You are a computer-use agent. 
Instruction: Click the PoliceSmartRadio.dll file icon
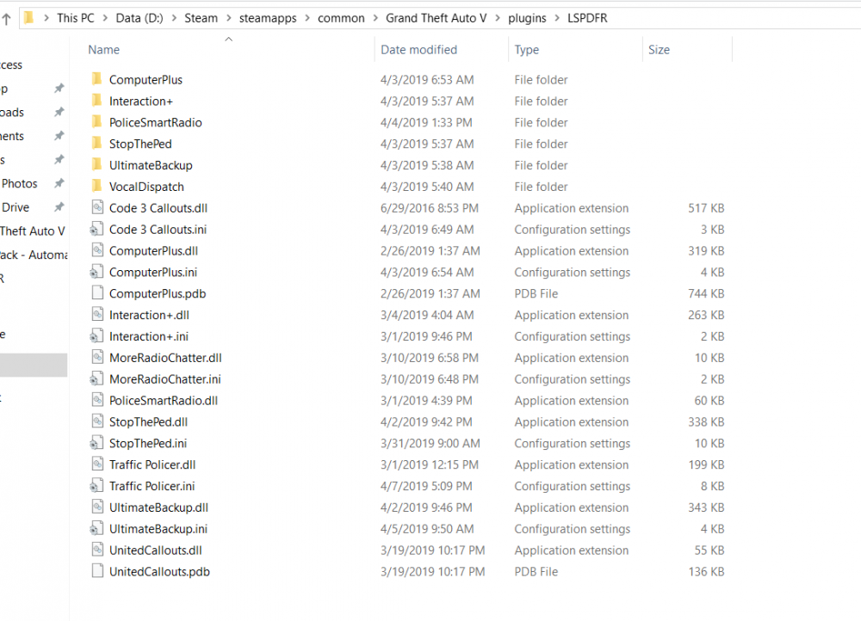(x=97, y=401)
